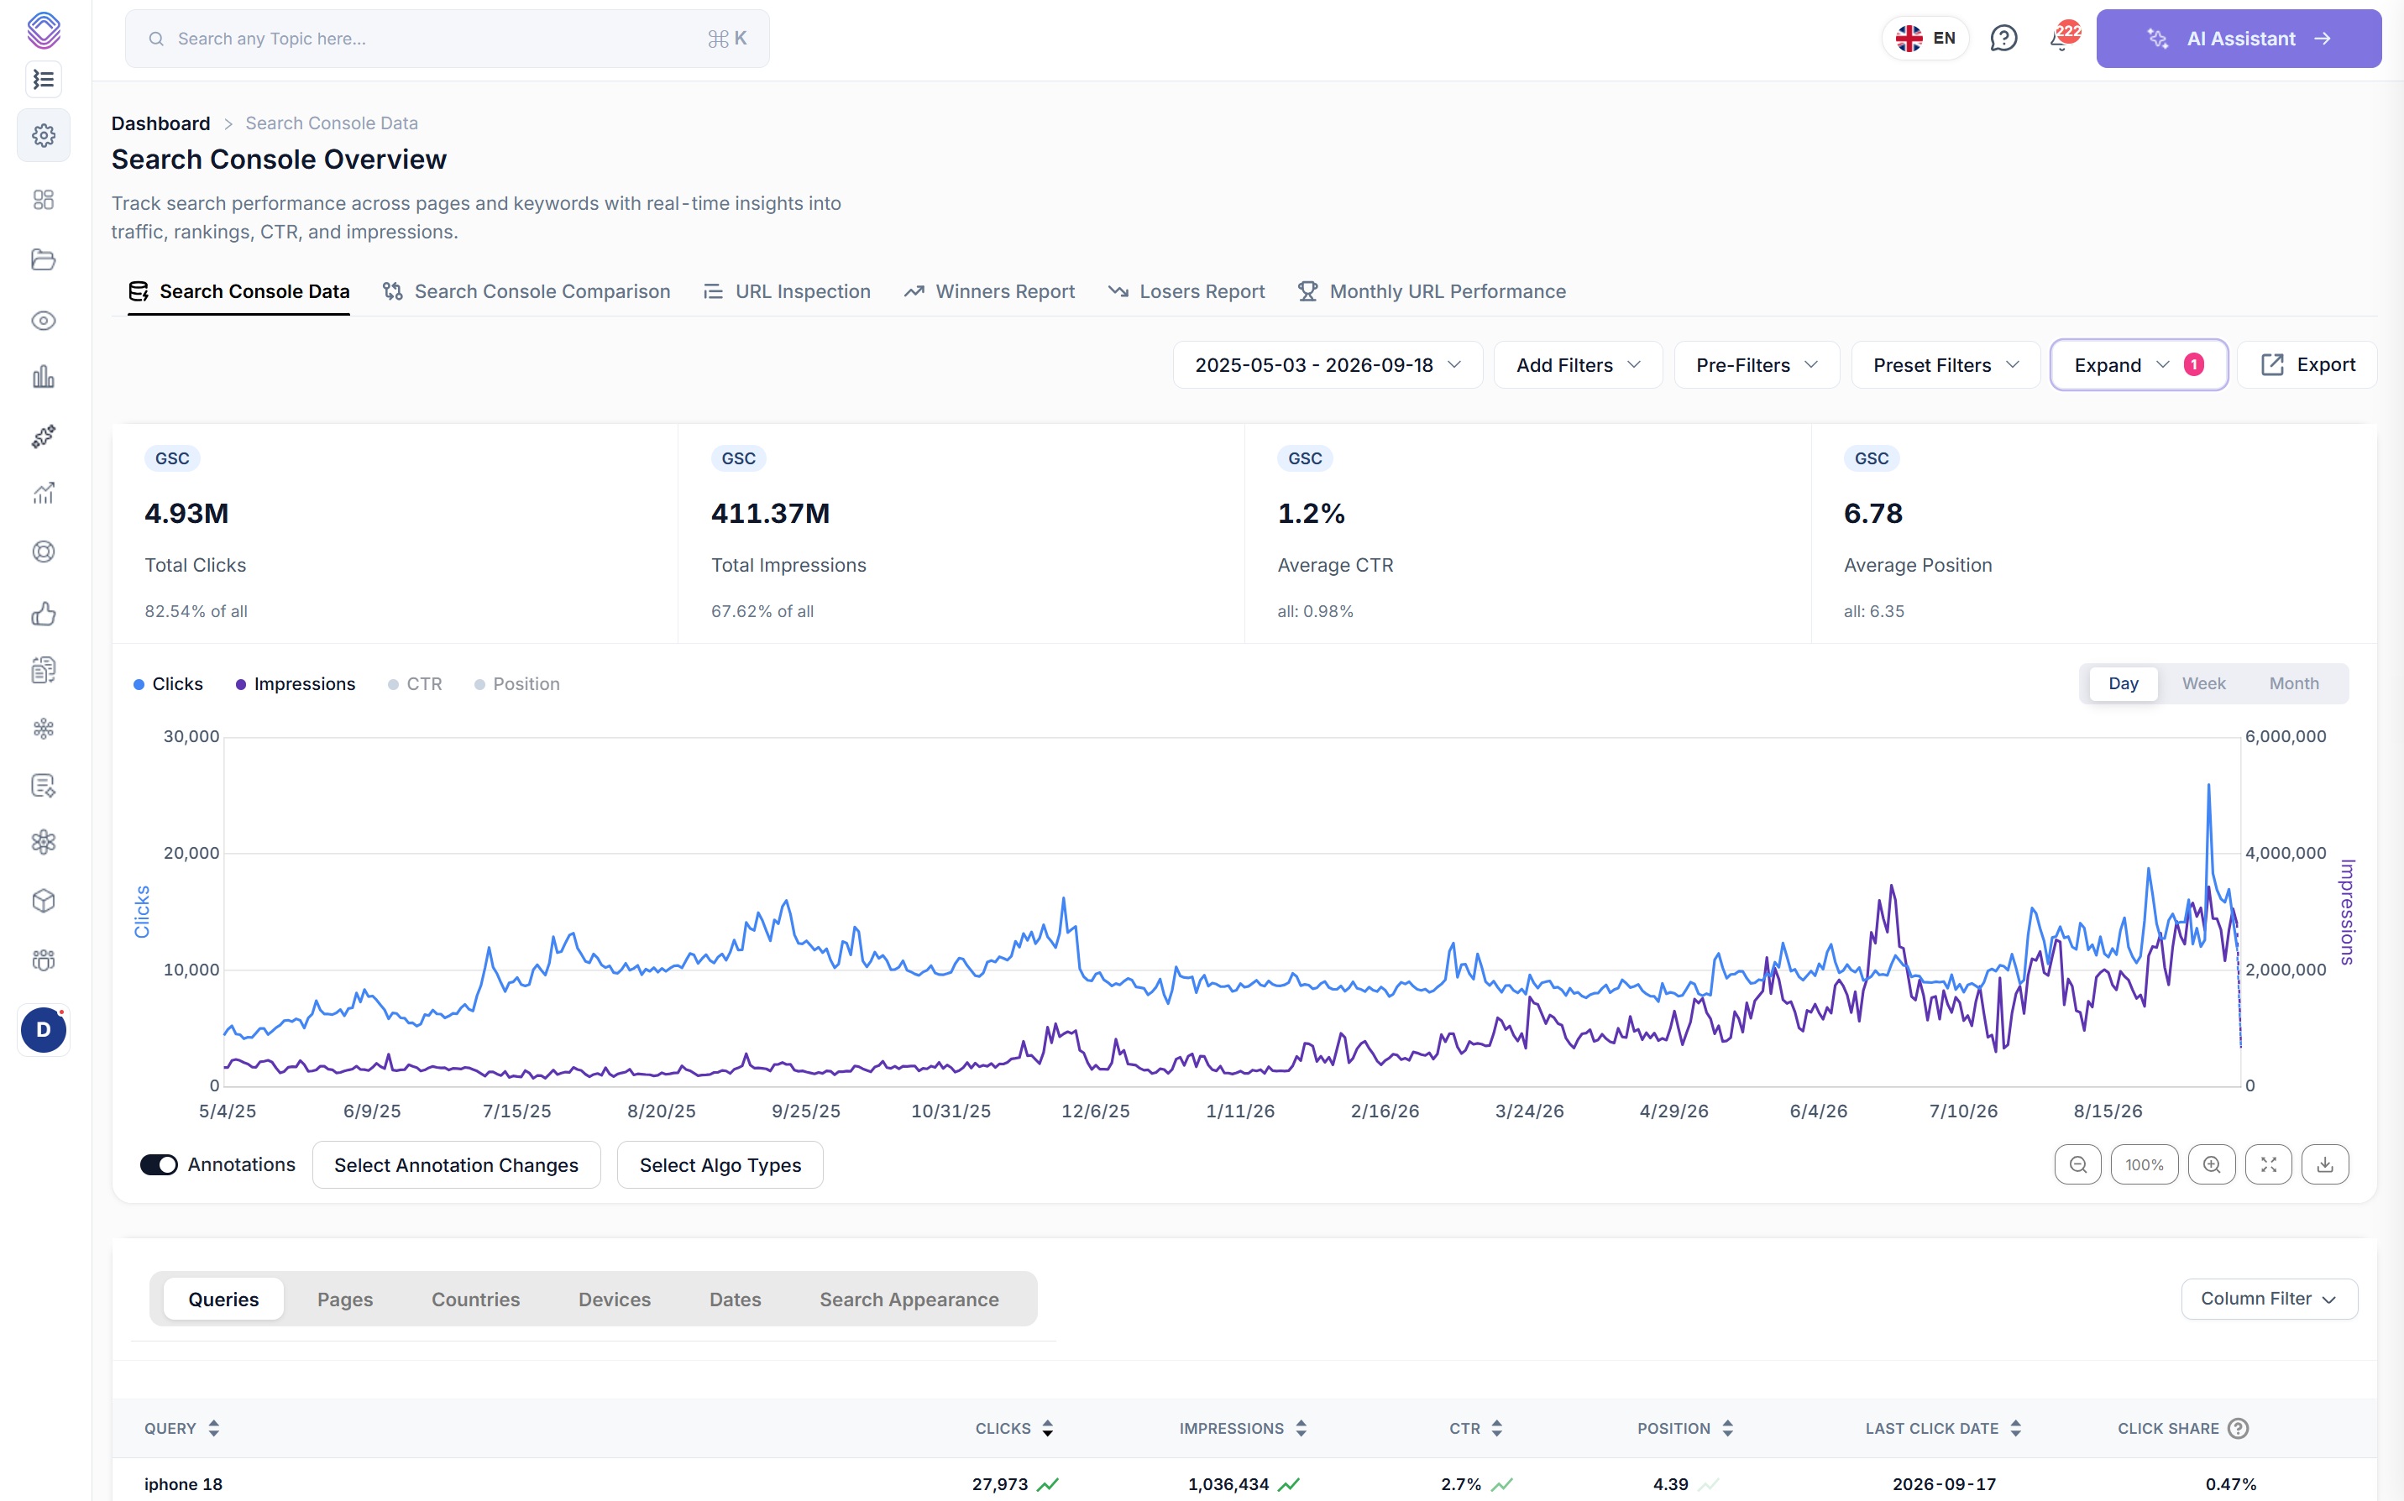Open the user avatar D

pyautogui.click(x=44, y=1029)
